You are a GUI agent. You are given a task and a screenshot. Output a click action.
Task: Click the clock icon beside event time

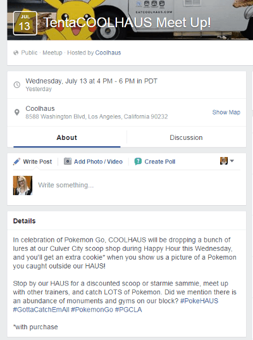(17, 85)
